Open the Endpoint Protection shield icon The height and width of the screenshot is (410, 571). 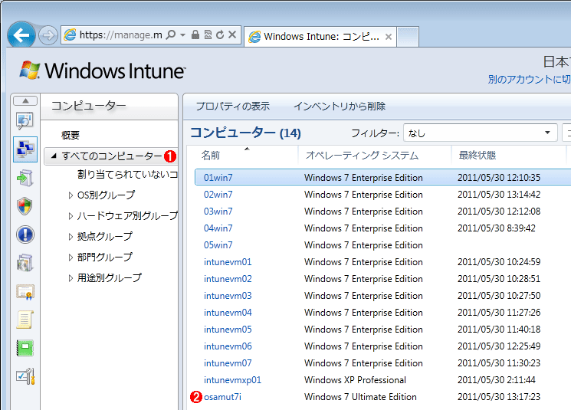[x=25, y=206]
